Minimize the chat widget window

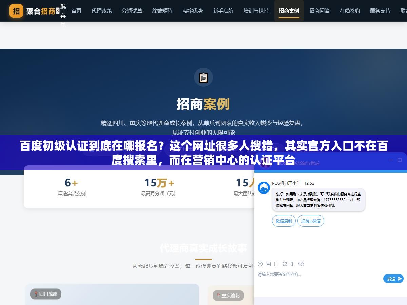(391, 160)
